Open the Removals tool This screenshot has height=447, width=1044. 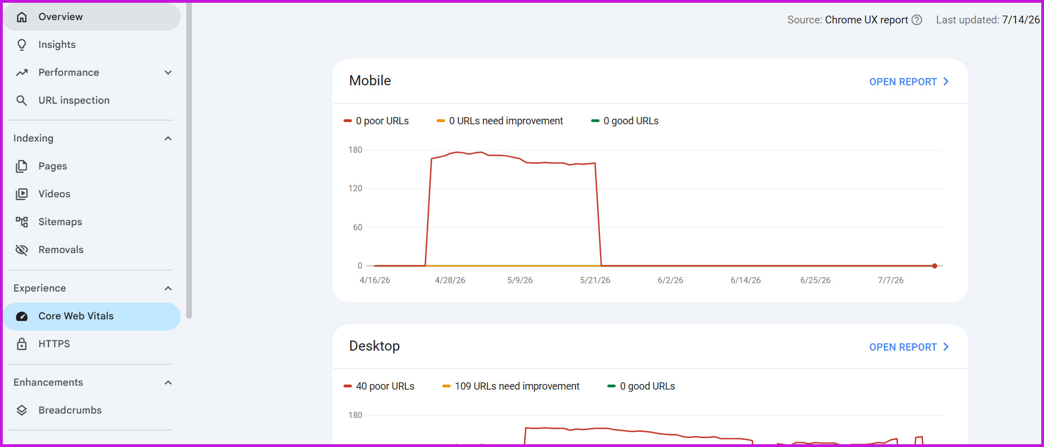click(92, 250)
